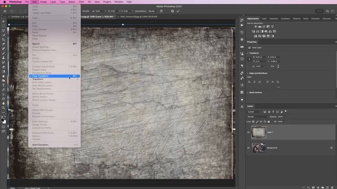Image resolution: width=337 pixels, height=189 pixels.
Task: Add a Vibrance adjustment
Action: point(272,27)
